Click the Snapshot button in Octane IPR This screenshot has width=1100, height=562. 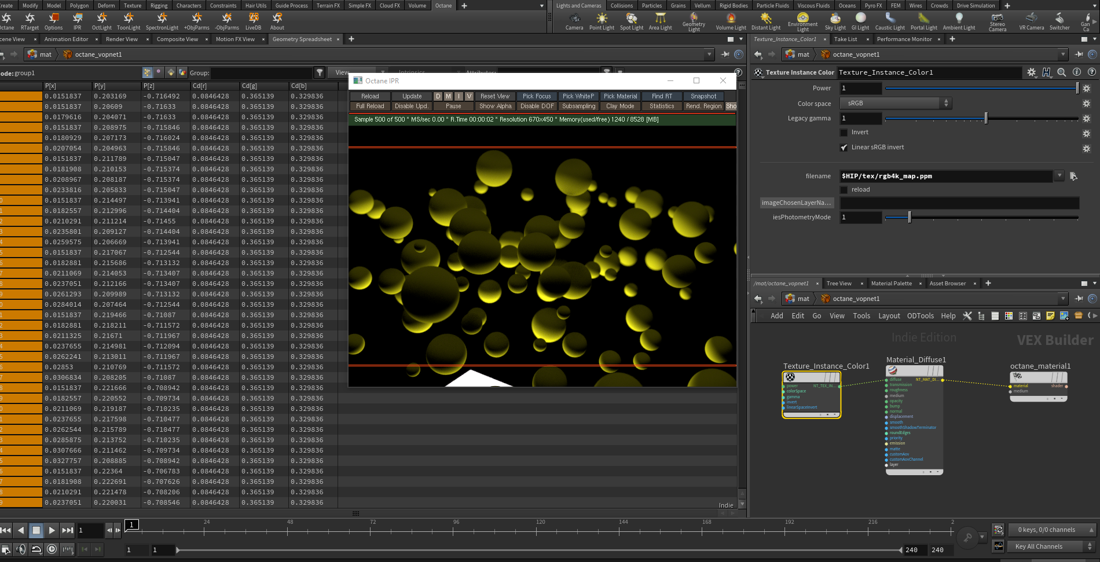[x=703, y=96]
